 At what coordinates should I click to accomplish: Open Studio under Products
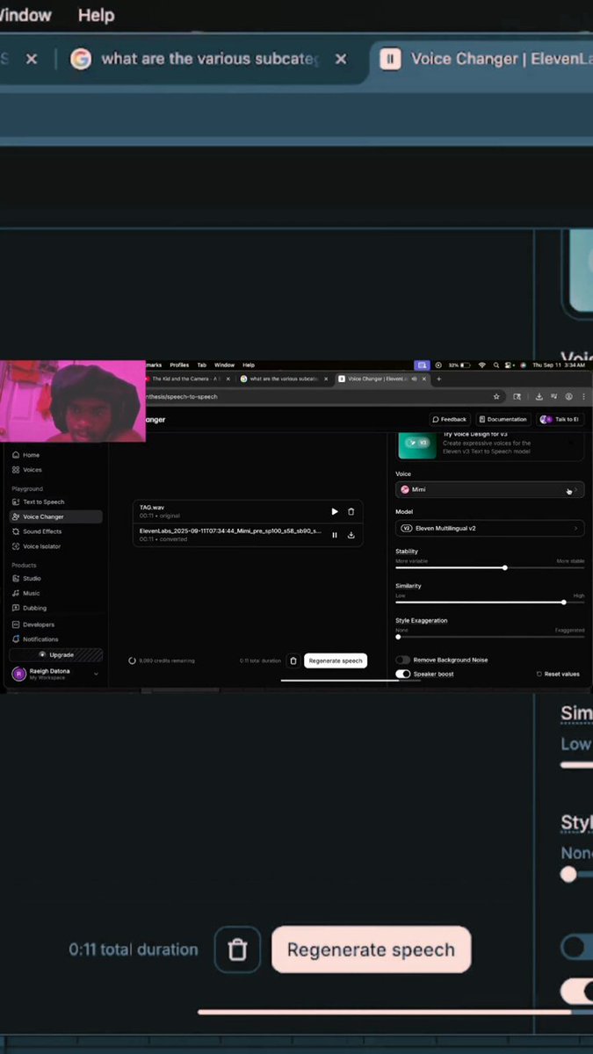click(x=54, y=579)
